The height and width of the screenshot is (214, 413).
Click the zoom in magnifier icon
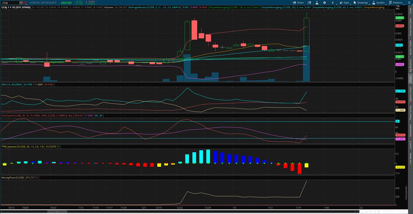pyautogui.click(x=366, y=212)
